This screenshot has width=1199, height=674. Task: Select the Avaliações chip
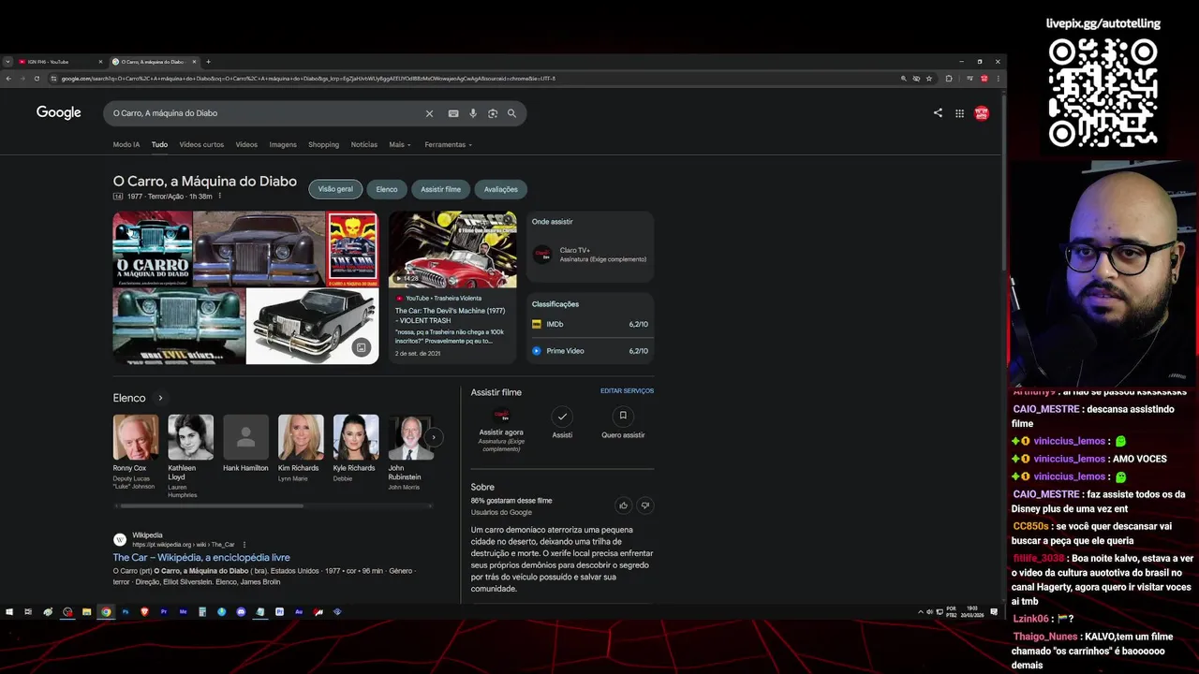tap(500, 189)
